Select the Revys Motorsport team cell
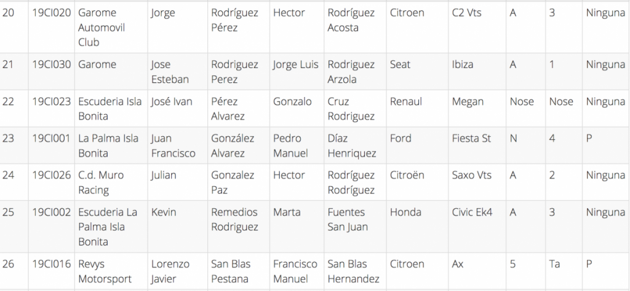Screen dimensions: 630x291 105,271
